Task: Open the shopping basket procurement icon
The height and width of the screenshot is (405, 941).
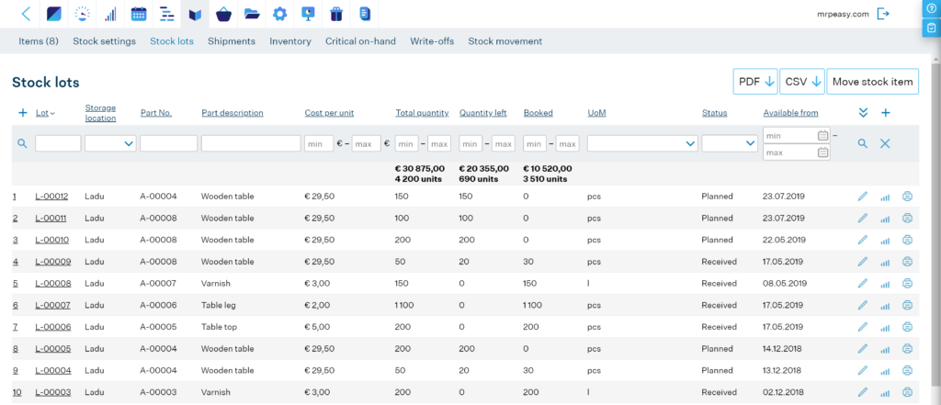Action: pos(224,14)
